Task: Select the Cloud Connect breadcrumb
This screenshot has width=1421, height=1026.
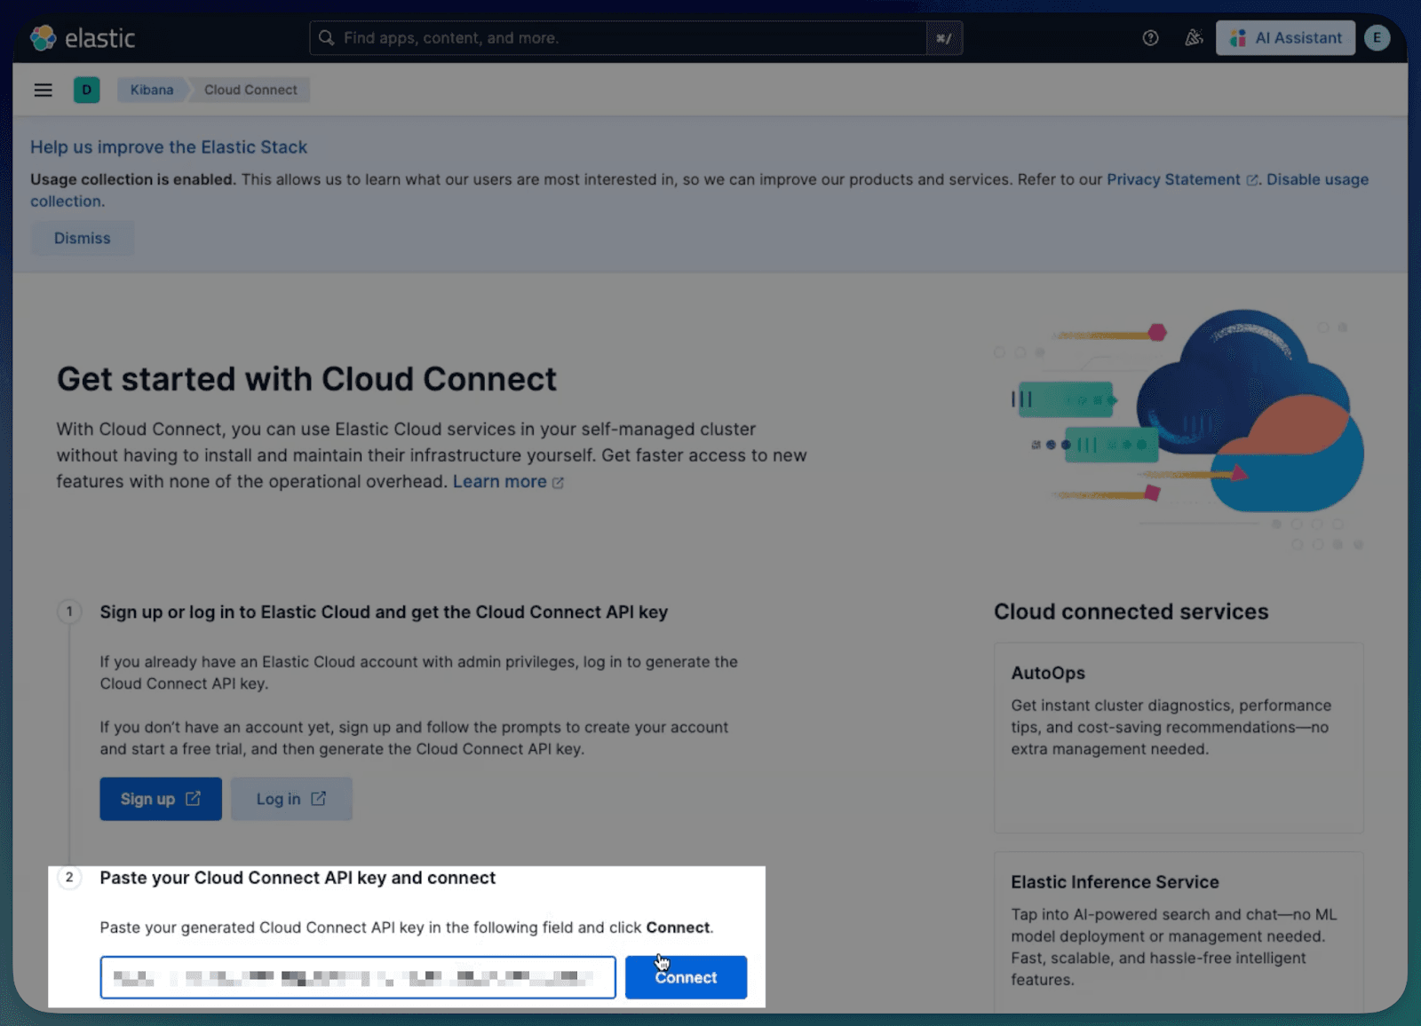Action: pos(250,90)
